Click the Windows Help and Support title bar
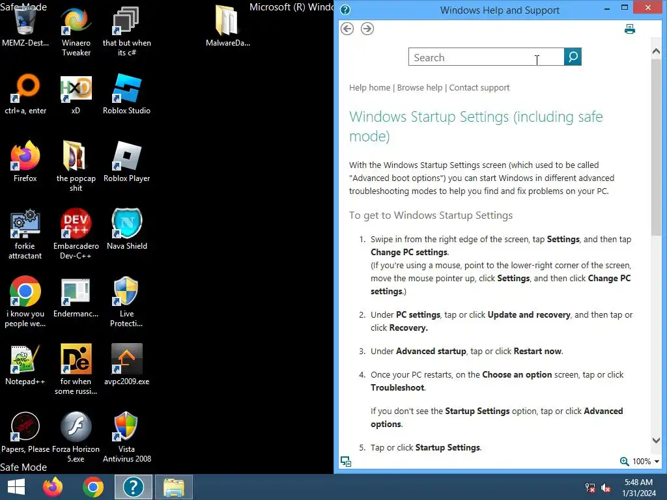 (500, 10)
